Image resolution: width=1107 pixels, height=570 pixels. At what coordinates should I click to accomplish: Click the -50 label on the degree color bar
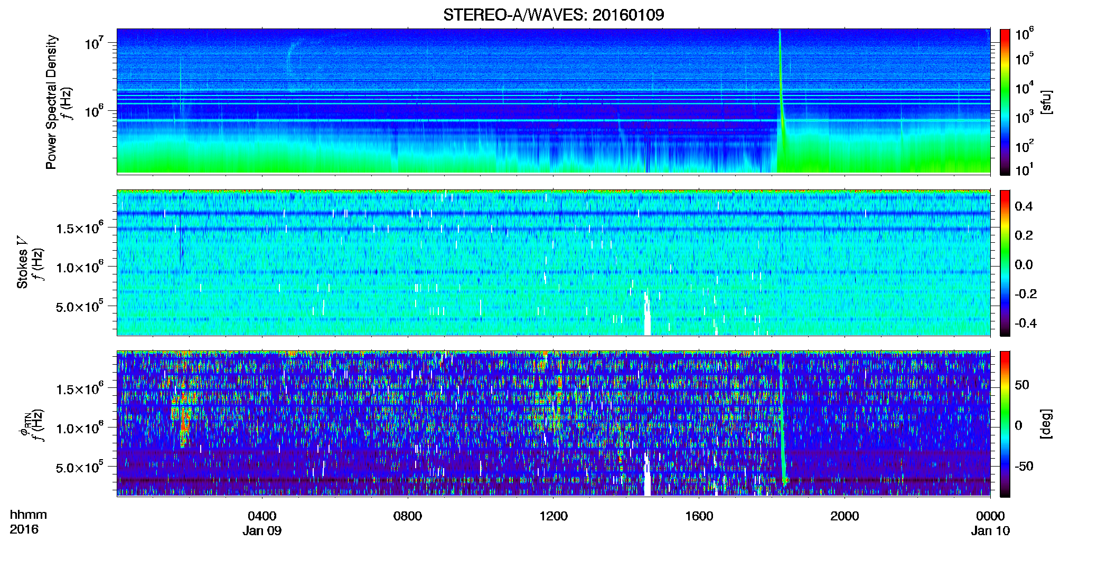[x=1024, y=466]
